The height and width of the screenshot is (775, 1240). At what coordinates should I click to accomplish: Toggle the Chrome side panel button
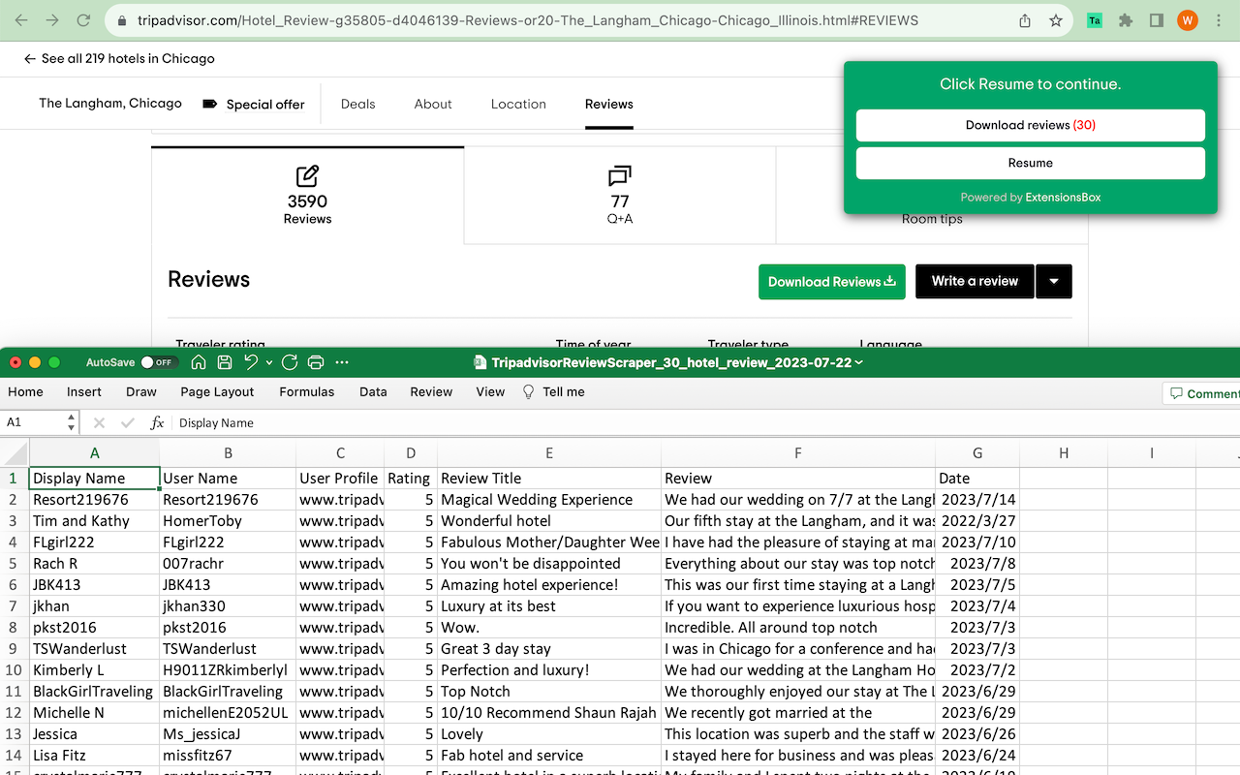(x=1157, y=20)
